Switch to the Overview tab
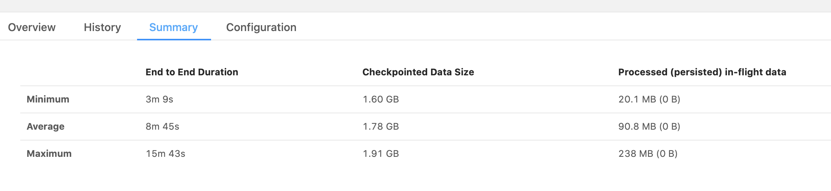Viewport: 831px width, 191px height. click(32, 27)
